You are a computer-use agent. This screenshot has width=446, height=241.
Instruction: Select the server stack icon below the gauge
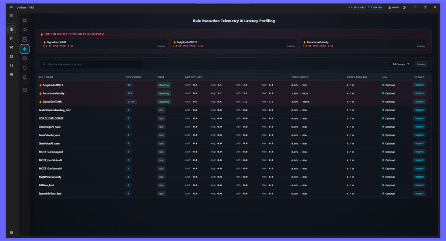[25, 40]
